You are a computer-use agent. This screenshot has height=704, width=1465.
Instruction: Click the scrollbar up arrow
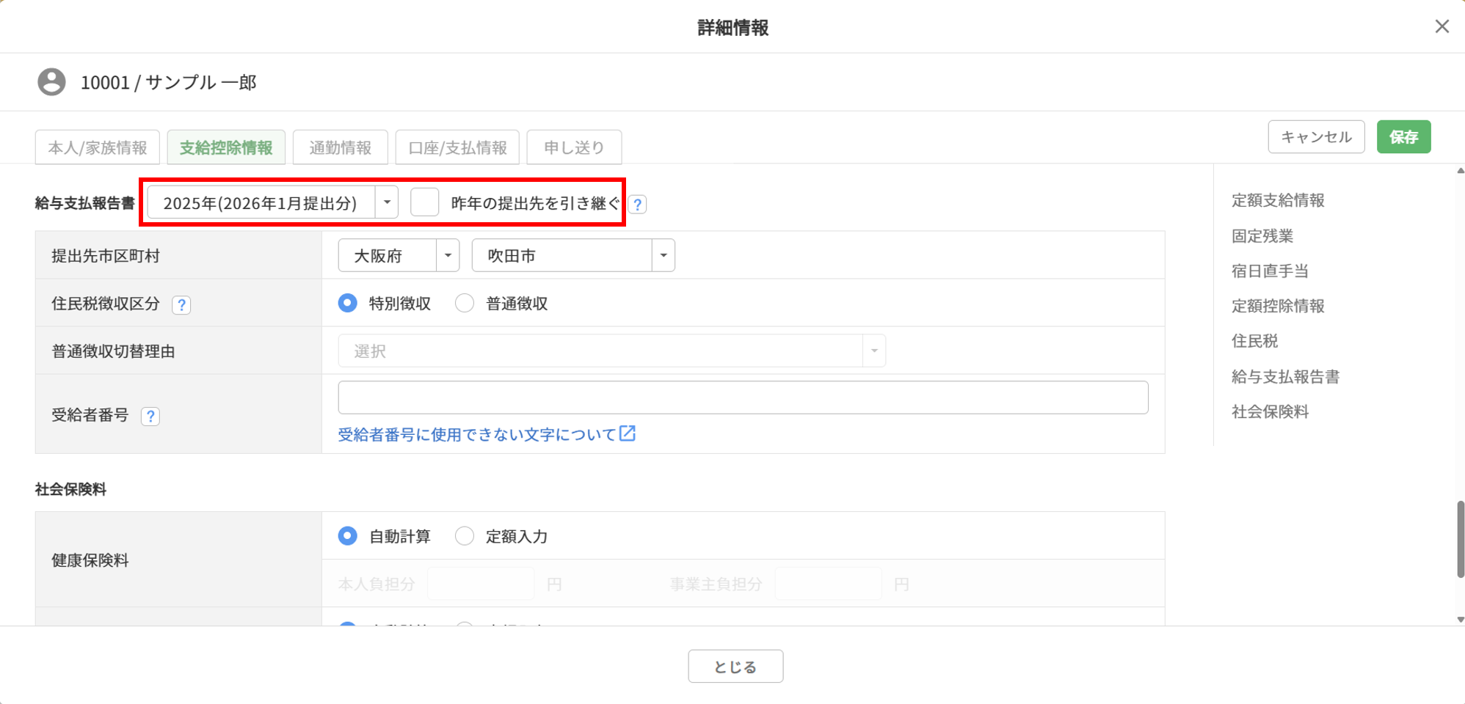pyautogui.click(x=1461, y=171)
